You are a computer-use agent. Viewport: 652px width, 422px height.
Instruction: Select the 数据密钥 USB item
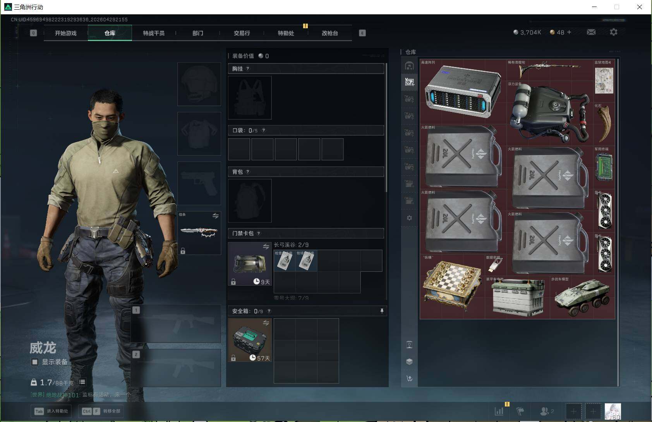(496, 265)
